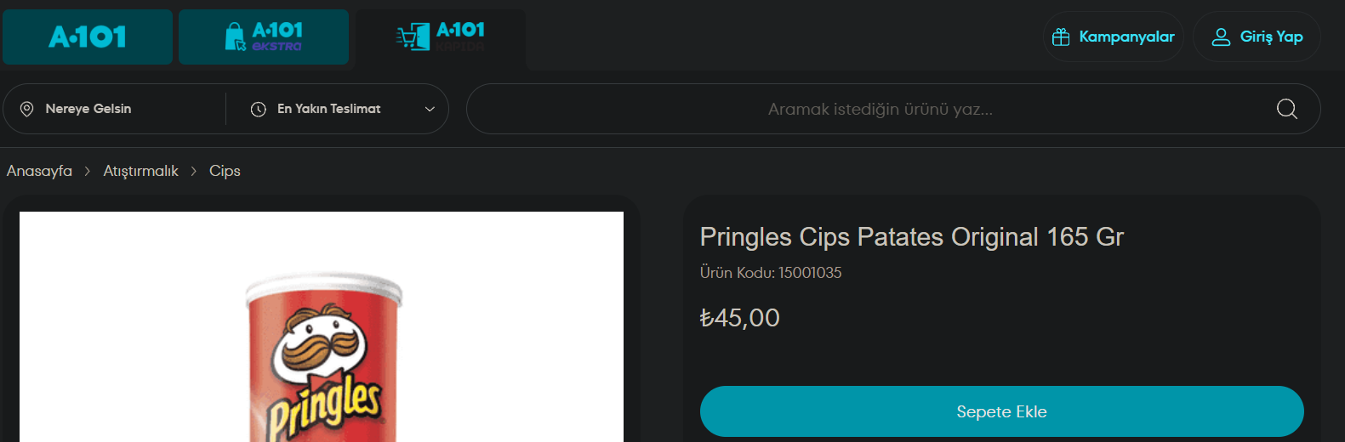This screenshot has width=1345, height=442.
Task: Click the Pringles Cips Patates Original title
Action: pos(911,236)
